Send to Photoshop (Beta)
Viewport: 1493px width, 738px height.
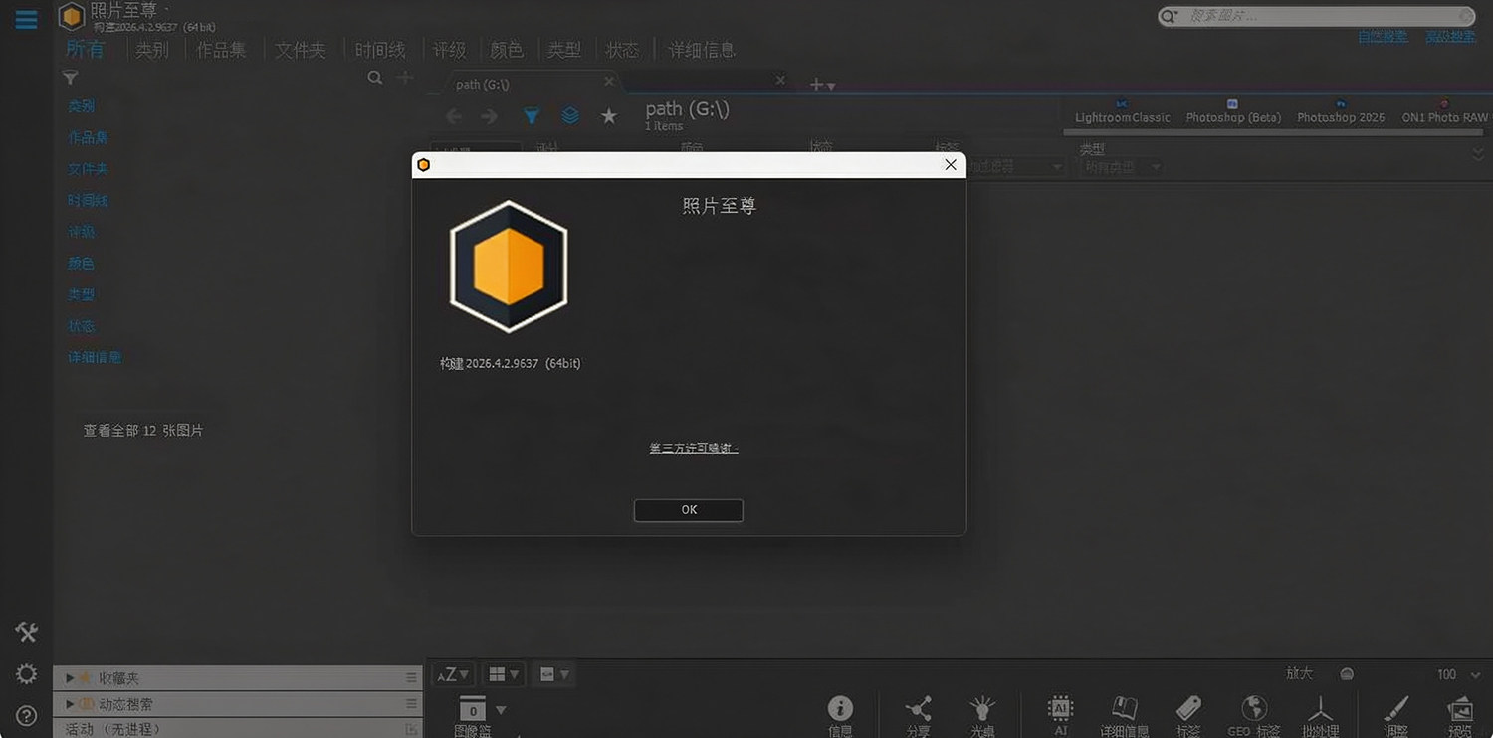[1233, 111]
